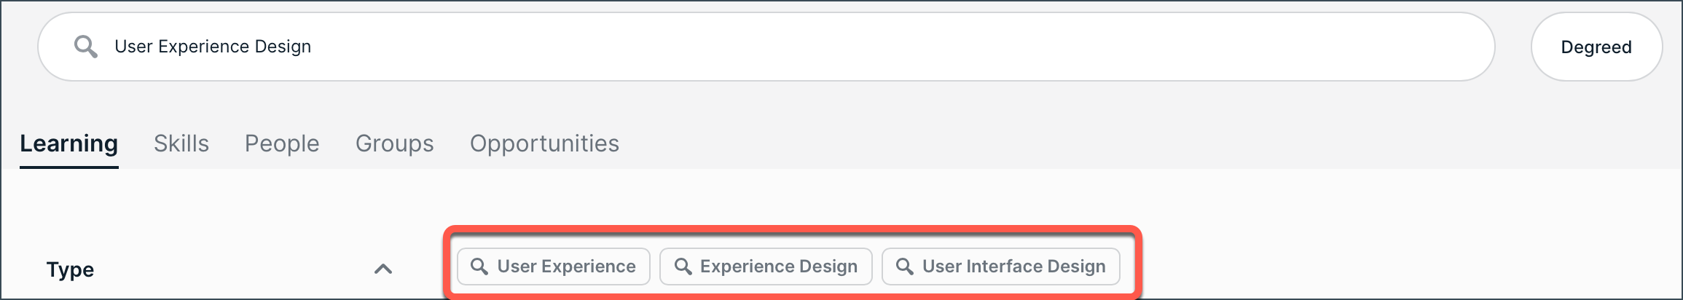Go to the Opportunities tab
This screenshot has width=1683, height=300.
coord(545,143)
